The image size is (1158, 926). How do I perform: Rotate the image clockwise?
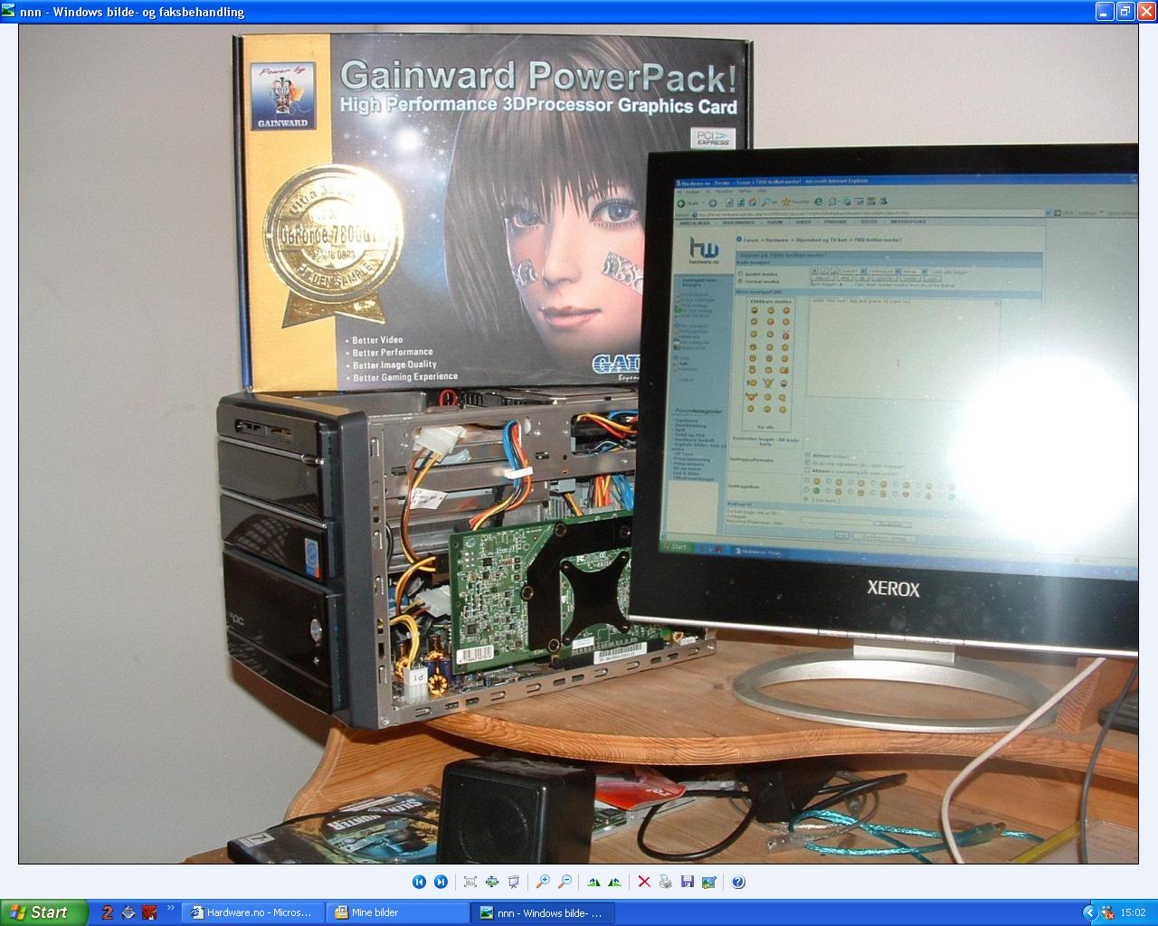593,882
